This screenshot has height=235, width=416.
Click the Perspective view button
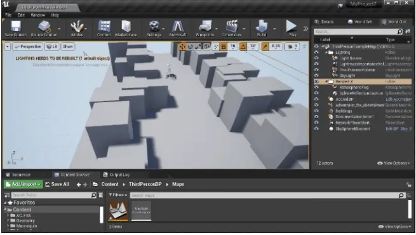28,46
